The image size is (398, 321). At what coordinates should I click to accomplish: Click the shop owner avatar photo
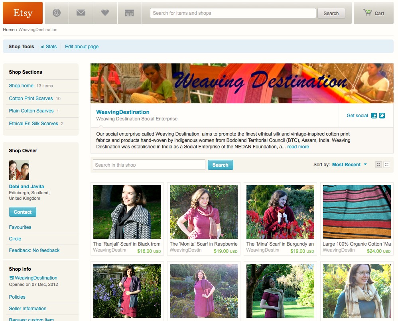(19, 170)
